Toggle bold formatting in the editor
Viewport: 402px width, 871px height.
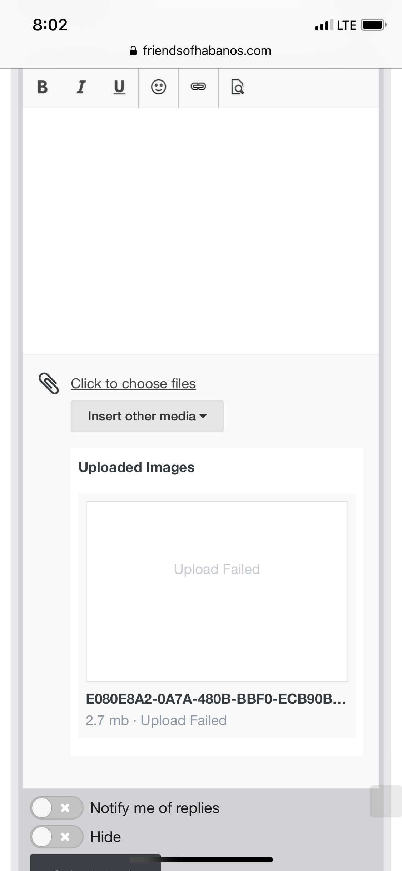click(43, 87)
